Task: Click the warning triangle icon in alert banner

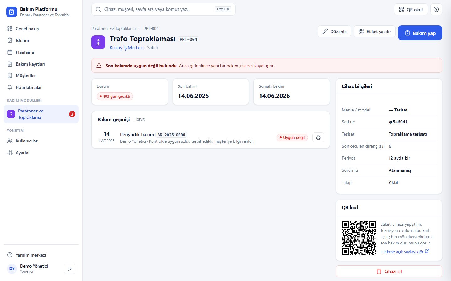Action: click(x=99, y=66)
